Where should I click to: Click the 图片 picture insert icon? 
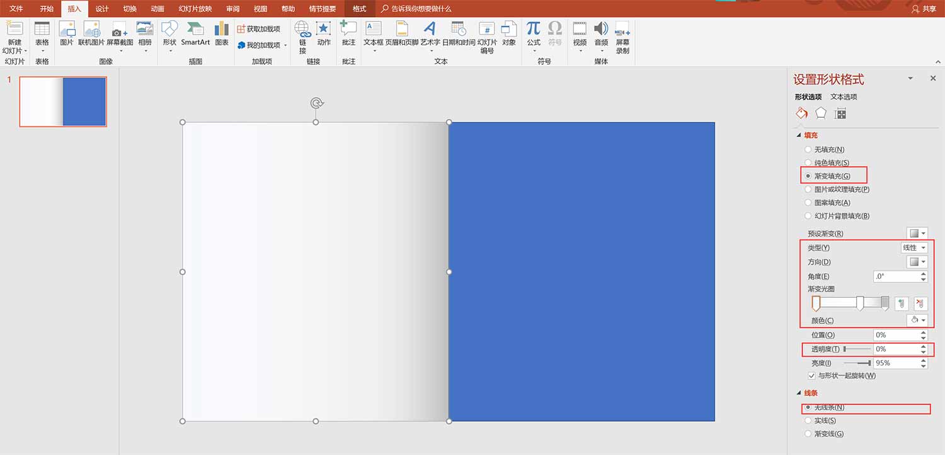[67, 28]
